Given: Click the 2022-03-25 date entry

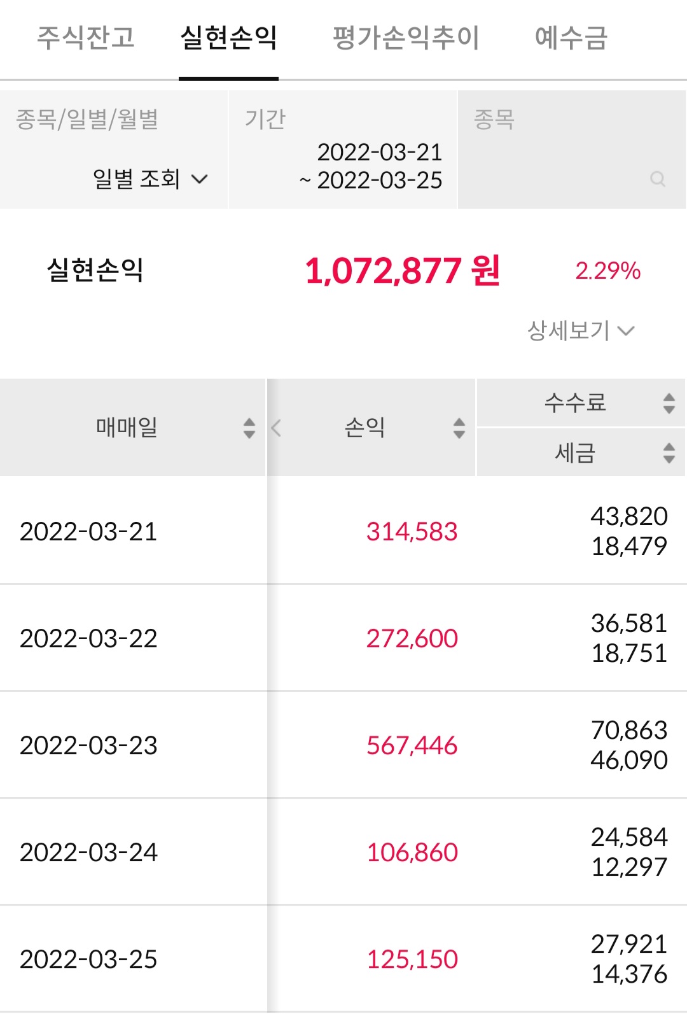Looking at the screenshot, I should coord(88,959).
